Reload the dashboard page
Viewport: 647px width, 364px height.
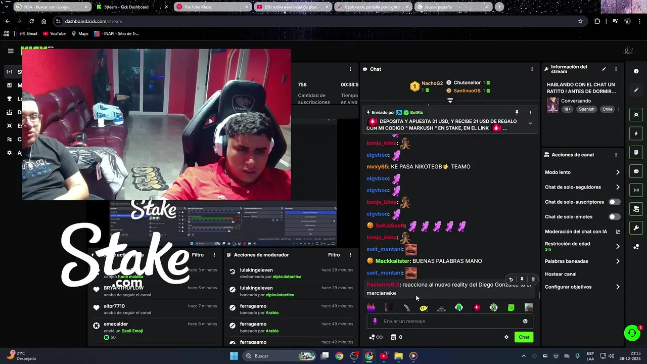tap(31, 21)
